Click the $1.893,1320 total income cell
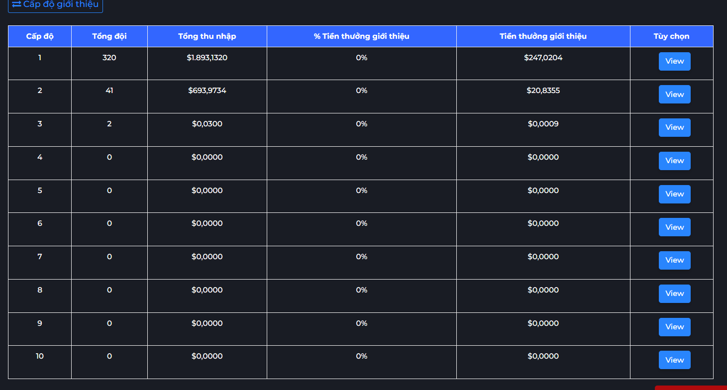This screenshot has width=727, height=390. click(x=207, y=58)
